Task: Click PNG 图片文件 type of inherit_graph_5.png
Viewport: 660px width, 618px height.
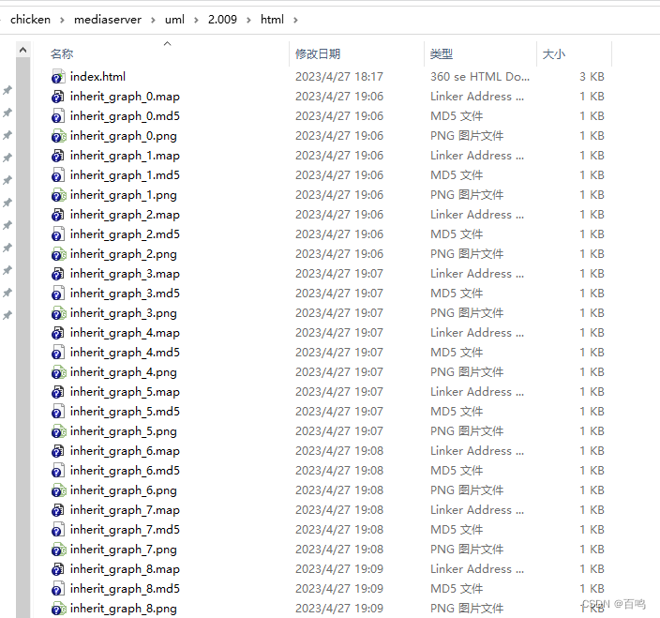Action: pos(467,431)
